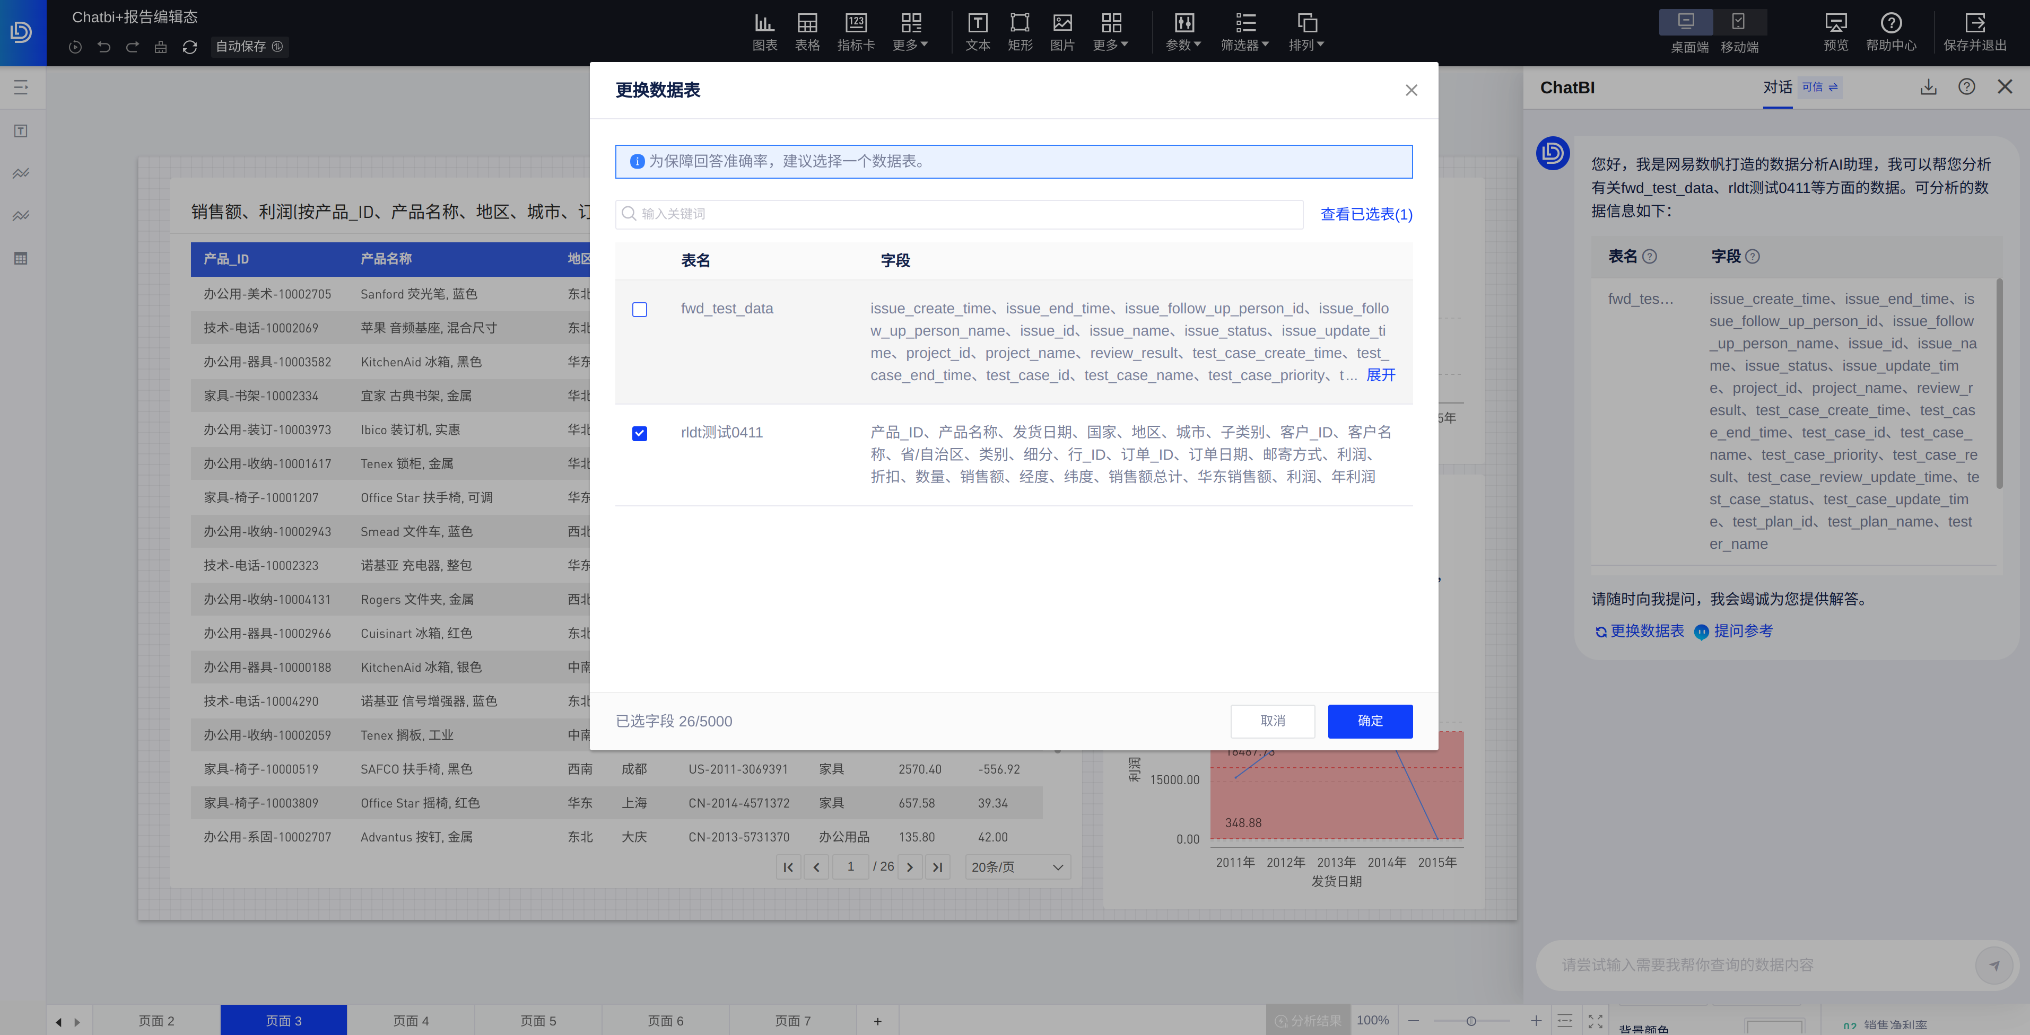Open the 筛选器 filter dropdown
The width and height of the screenshot is (2030, 1035).
click(x=1244, y=31)
